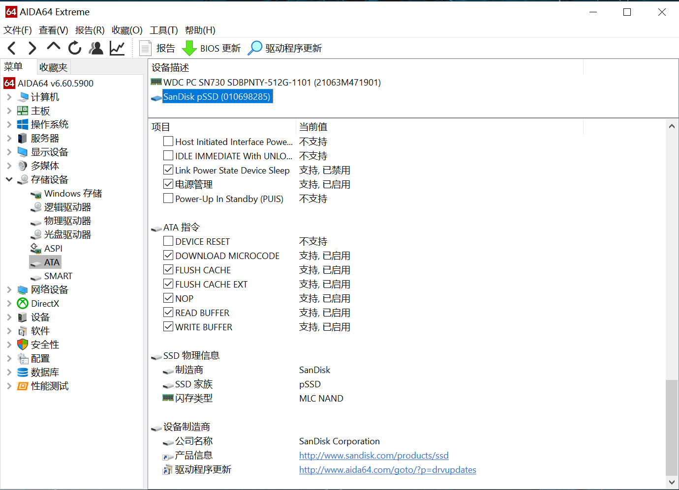Click the Back navigation arrow in toolbar
Image resolution: width=679 pixels, height=490 pixels.
click(12, 48)
